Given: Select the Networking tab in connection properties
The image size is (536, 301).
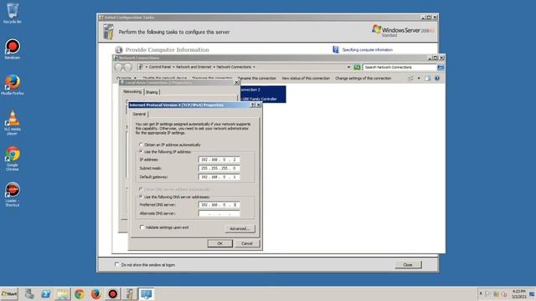Looking at the screenshot, I should [x=132, y=91].
